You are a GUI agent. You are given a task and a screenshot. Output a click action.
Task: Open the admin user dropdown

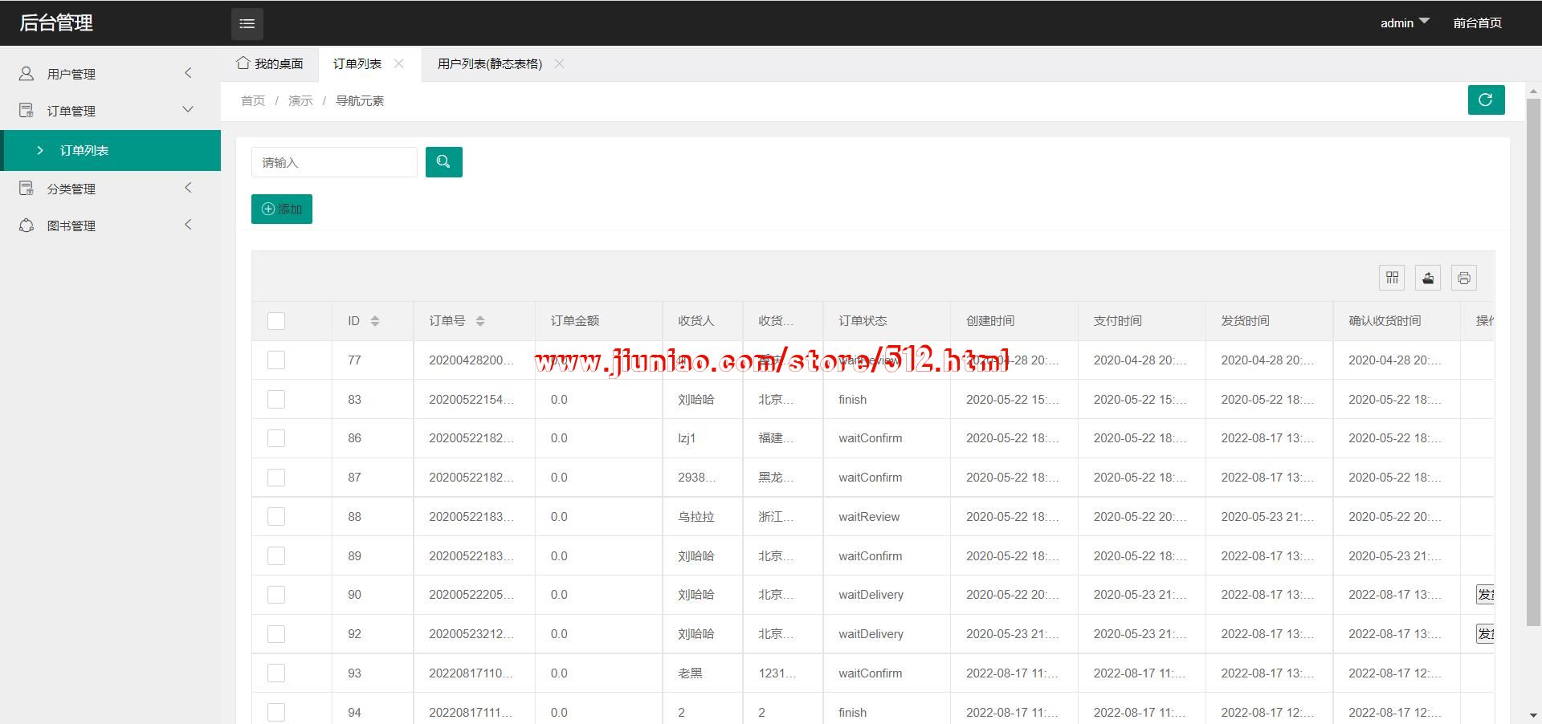point(1404,23)
